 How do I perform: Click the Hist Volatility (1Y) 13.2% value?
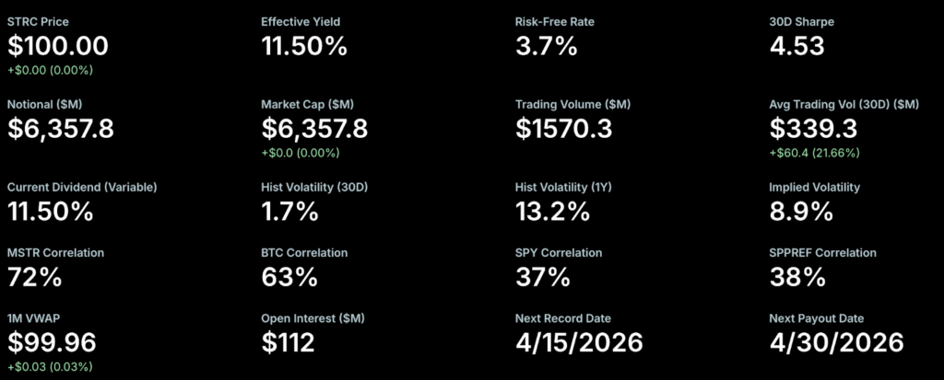coord(552,212)
